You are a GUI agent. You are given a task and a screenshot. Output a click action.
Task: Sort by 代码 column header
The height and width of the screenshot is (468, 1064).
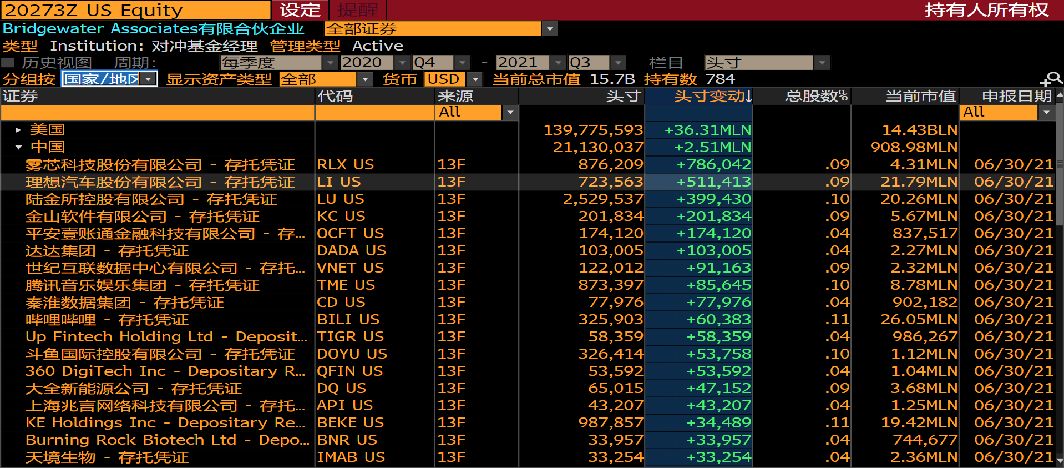point(375,96)
